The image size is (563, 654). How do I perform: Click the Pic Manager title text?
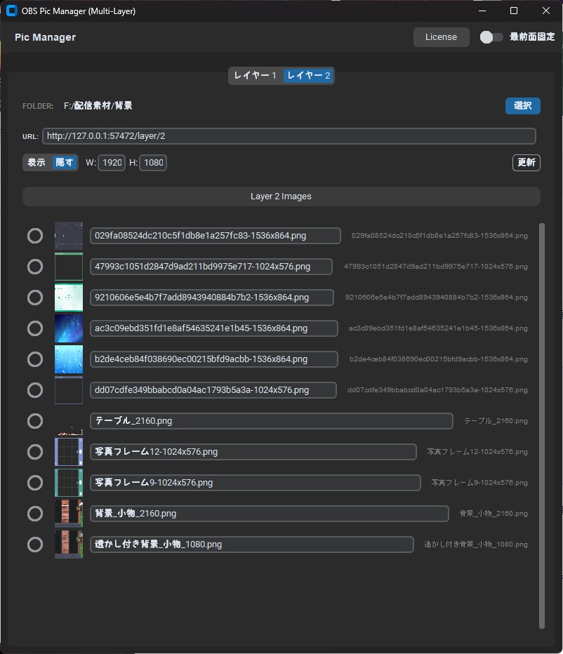[46, 37]
